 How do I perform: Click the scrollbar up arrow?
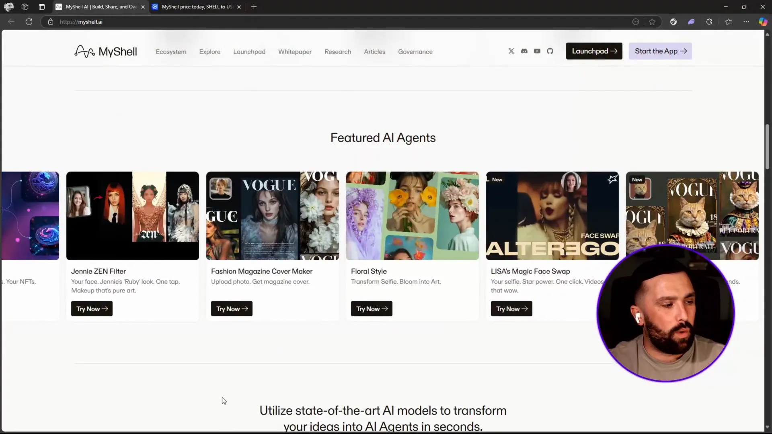[x=767, y=35]
